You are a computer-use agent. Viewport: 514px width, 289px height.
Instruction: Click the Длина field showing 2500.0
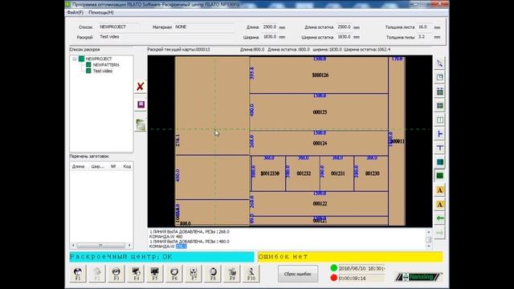(x=270, y=26)
